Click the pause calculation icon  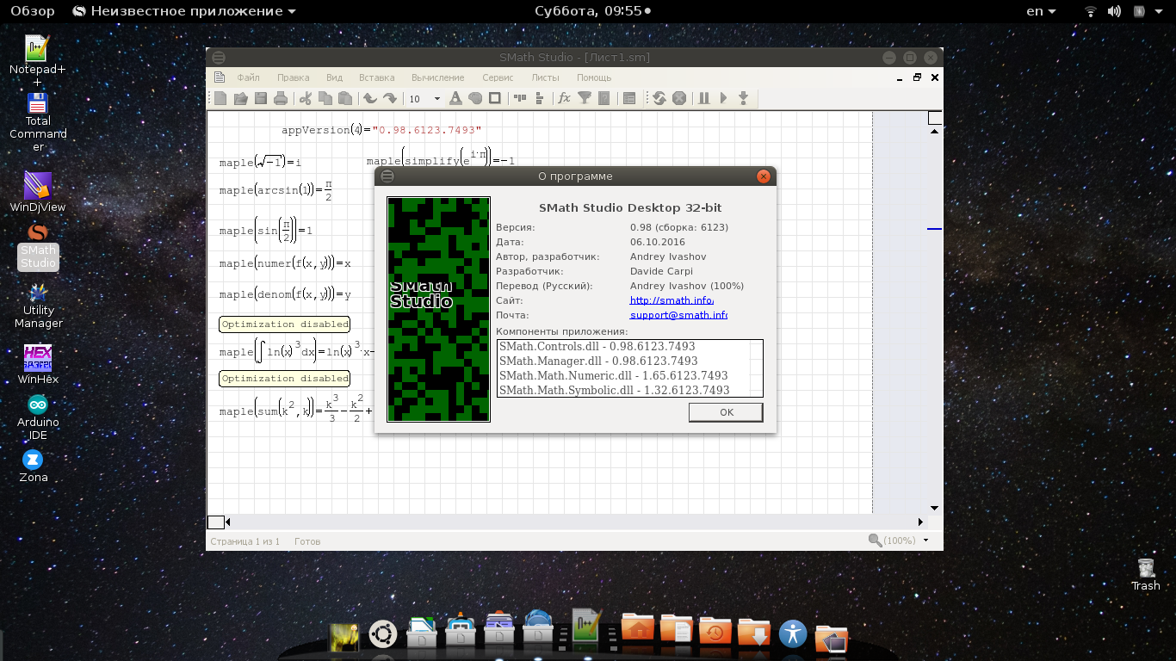tap(703, 98)
